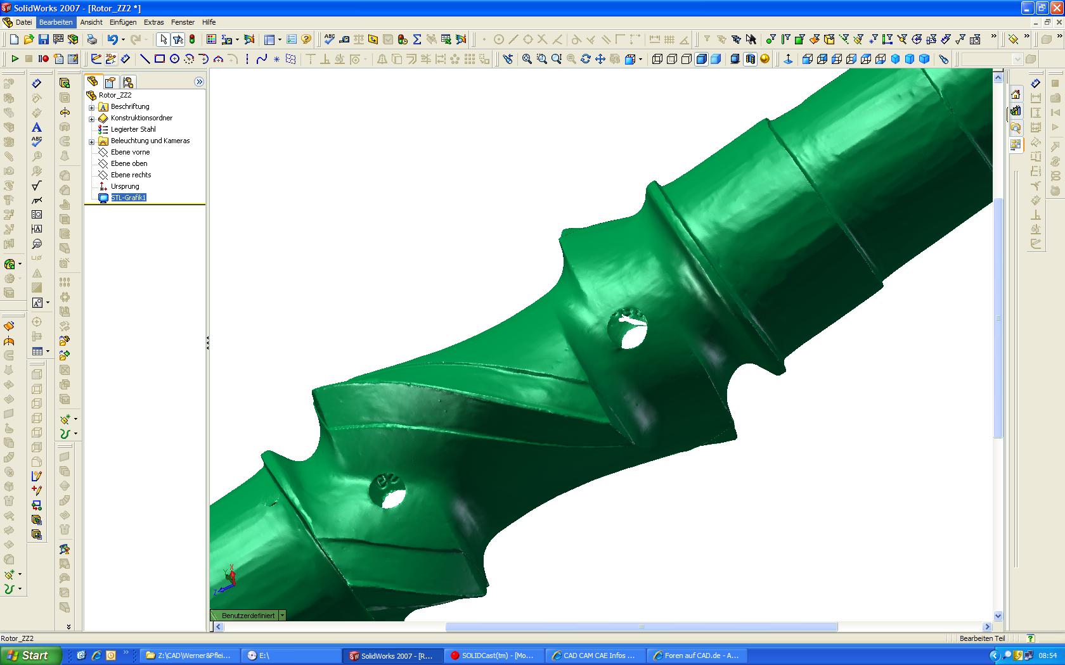Click the vertical scrollbar down arrow
1065x665 pixels.
tap(998, 616)
